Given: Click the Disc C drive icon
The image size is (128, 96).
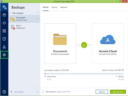Looking at the screenshot, I should click(x=13, y=27).
